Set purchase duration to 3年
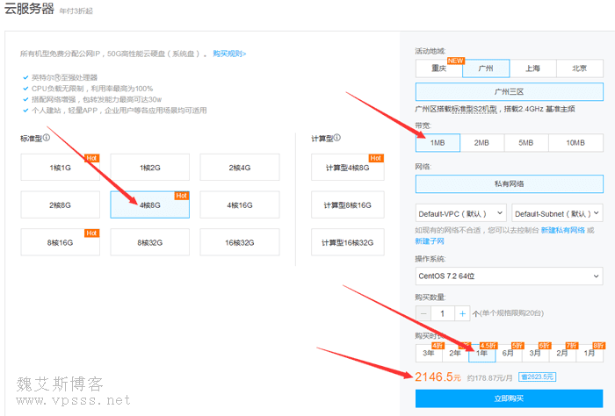The image size is (615, 416). 429,353
